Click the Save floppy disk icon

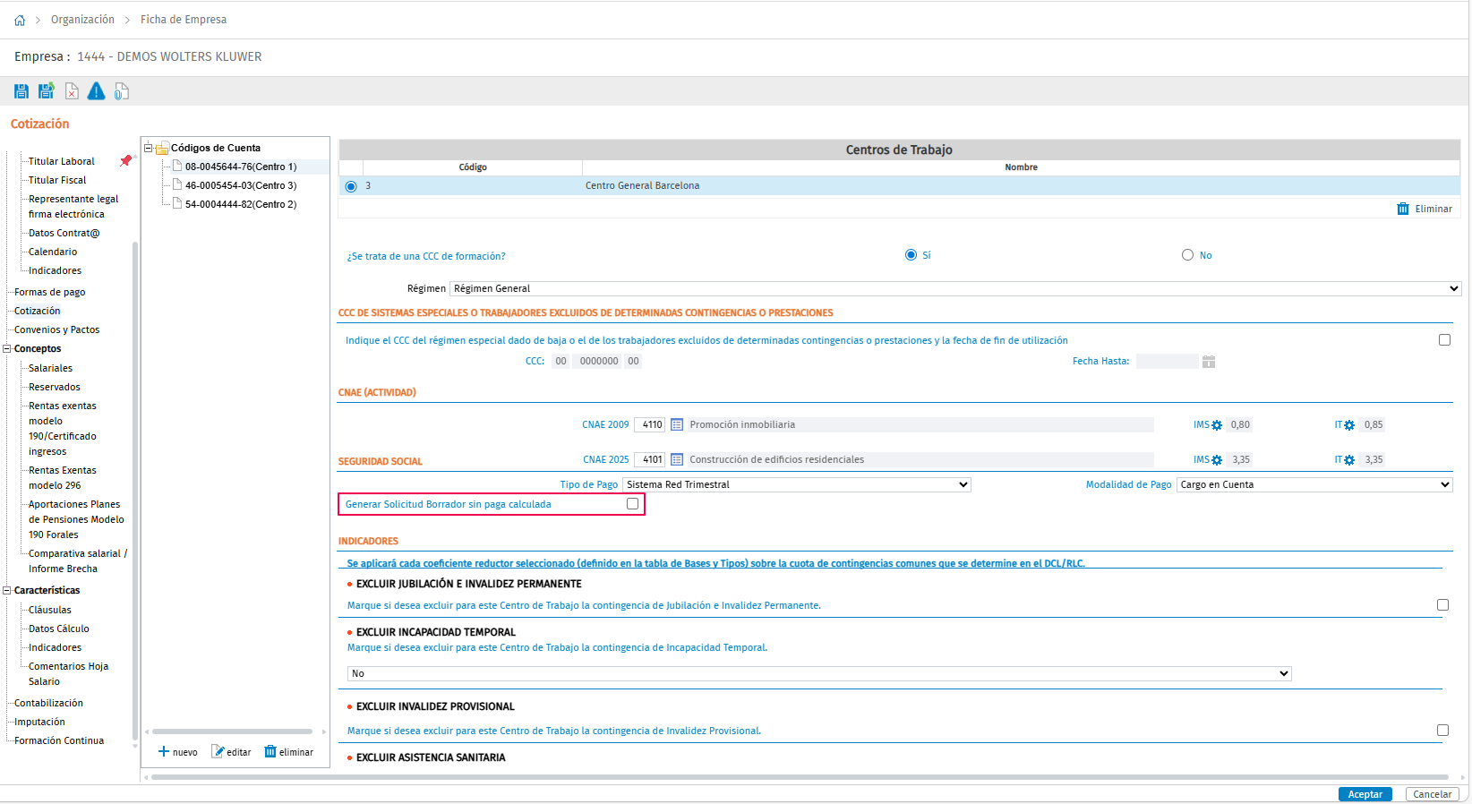[x=21, y=91]
